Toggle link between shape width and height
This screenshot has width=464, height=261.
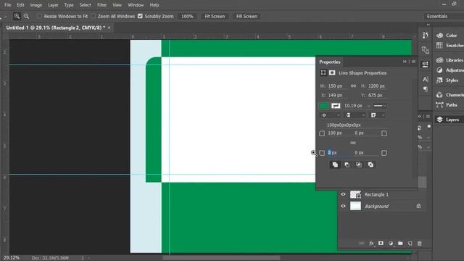(353, 86)
